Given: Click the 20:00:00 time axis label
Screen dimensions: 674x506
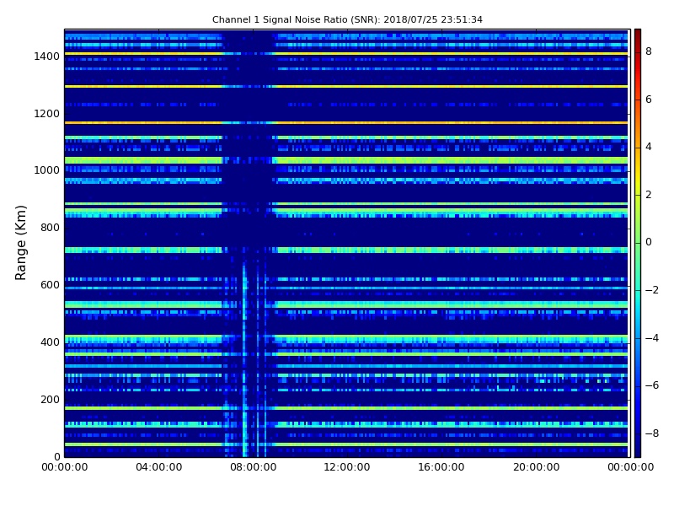Looking at the screenshot, I should pos(537,467).
